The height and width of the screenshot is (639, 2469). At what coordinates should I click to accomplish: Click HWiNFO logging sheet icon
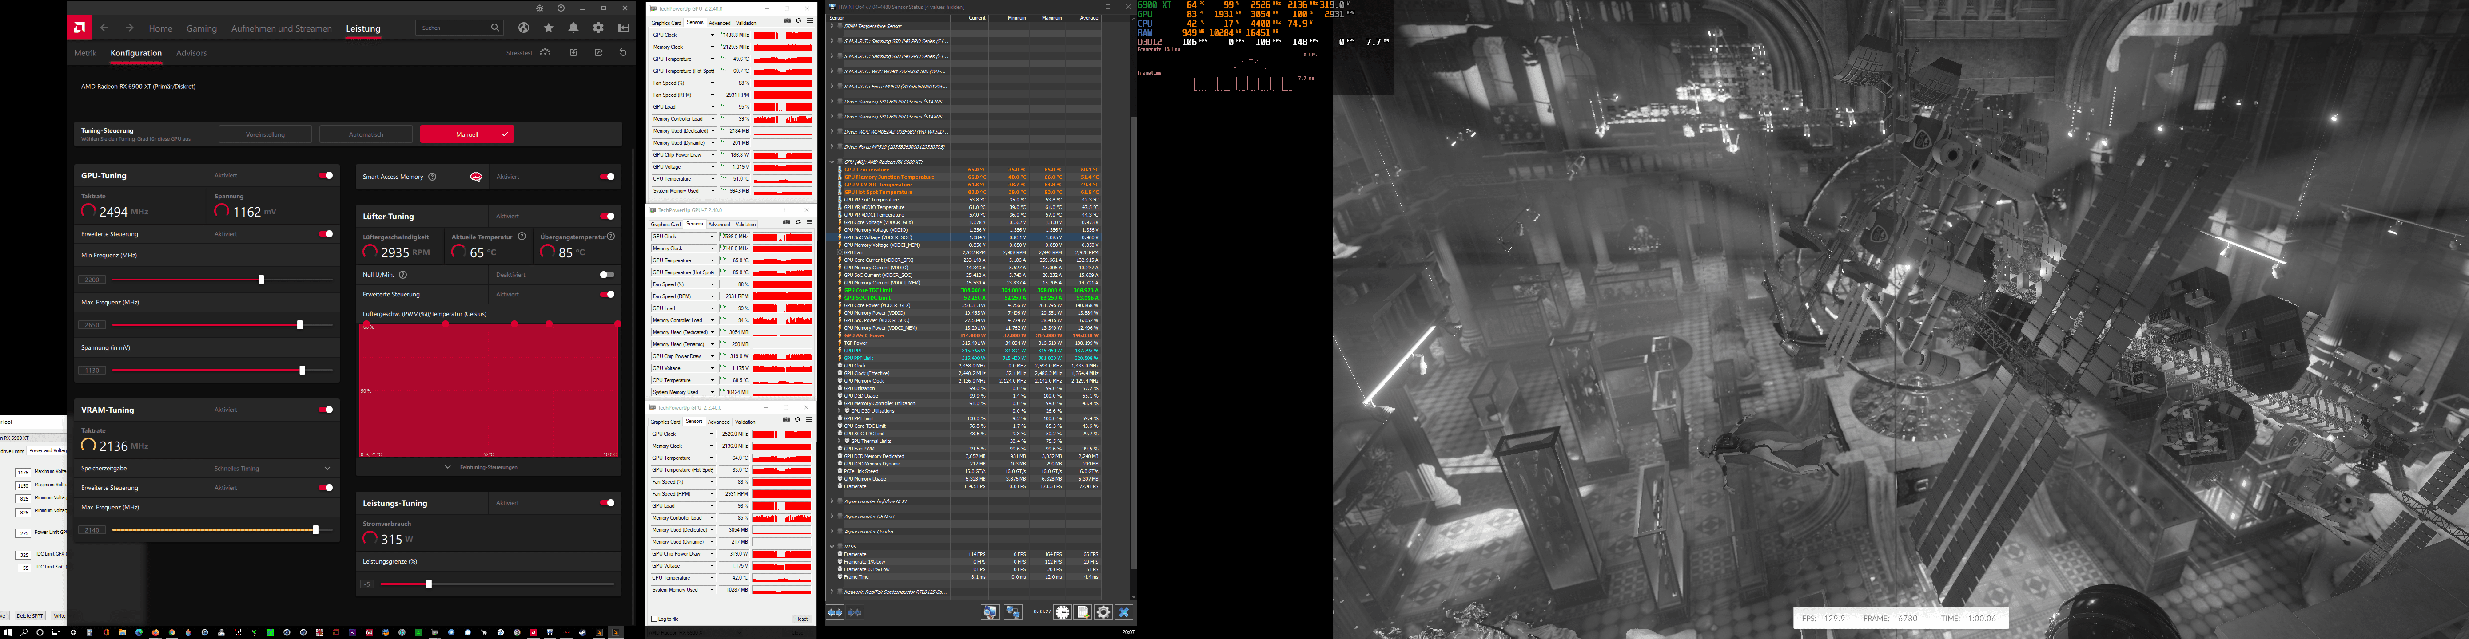1083,612
